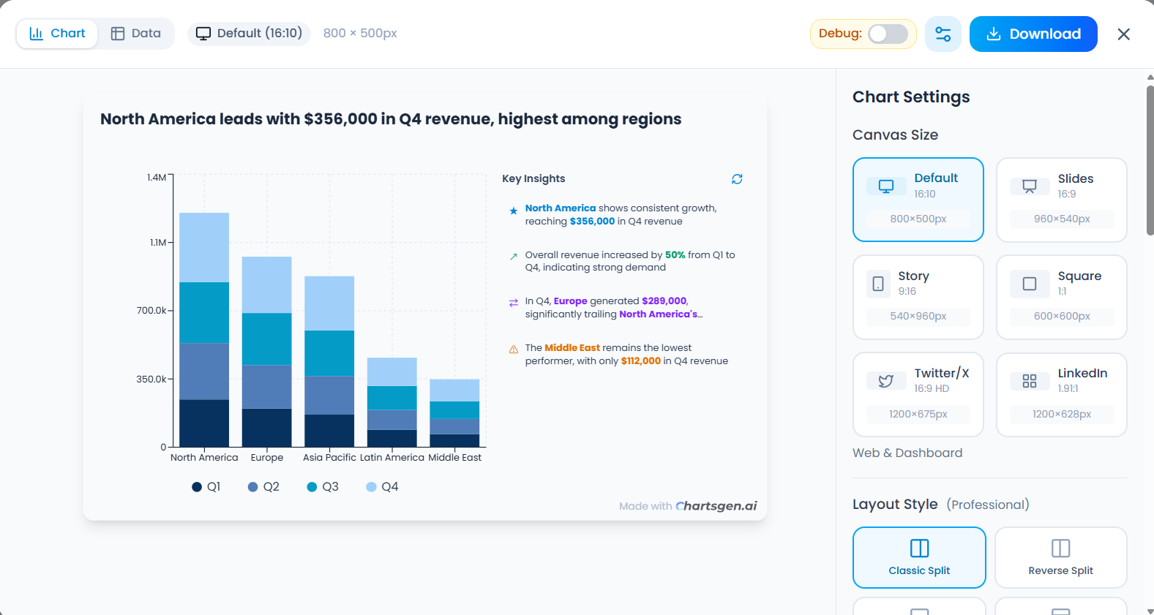Open the Chartsgen.ai watermark link
This screenshot has width=1154, height=615.
pos(716,506)
